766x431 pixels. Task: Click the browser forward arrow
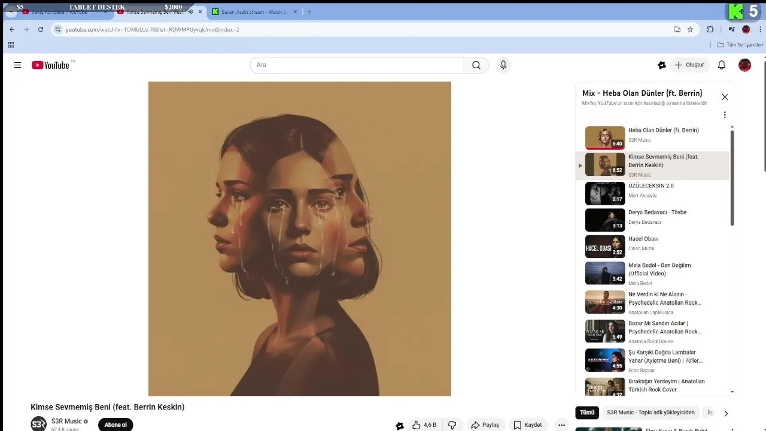click(26, 29)
